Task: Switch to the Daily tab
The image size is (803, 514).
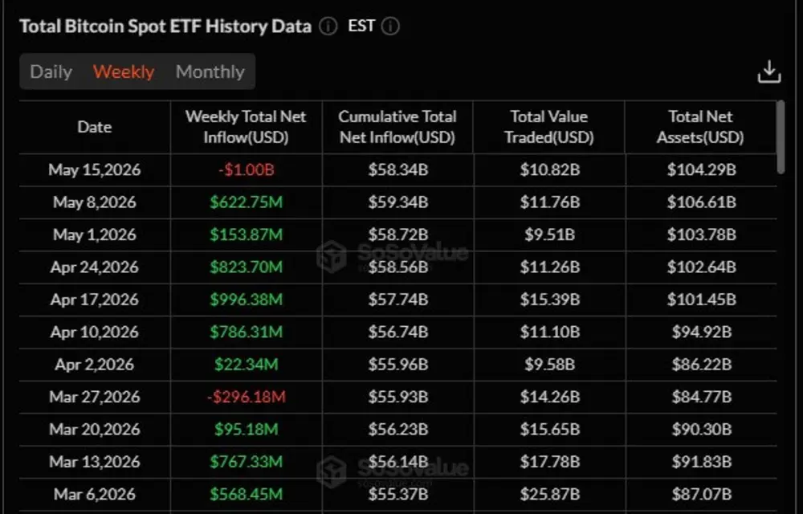Action: pos(51,71)
